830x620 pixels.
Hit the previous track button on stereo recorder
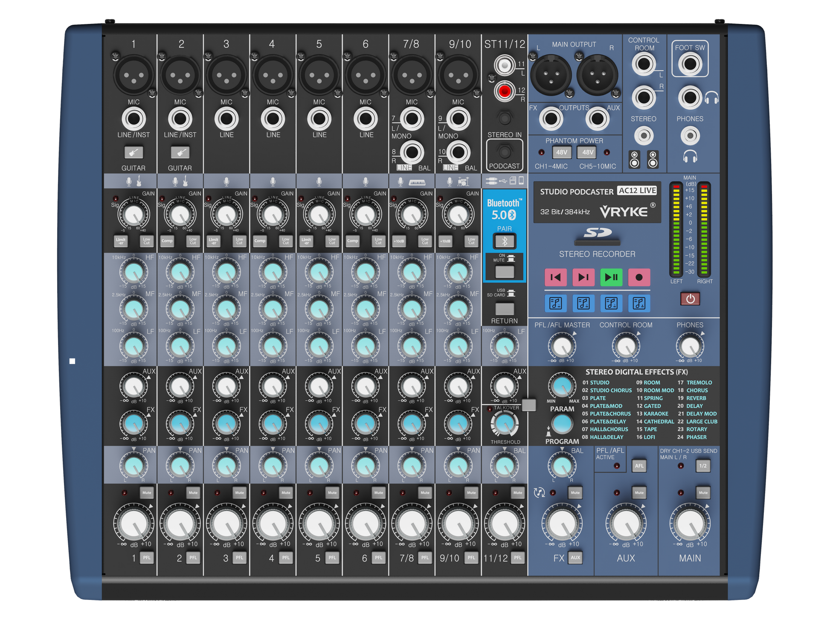point(555,277)
